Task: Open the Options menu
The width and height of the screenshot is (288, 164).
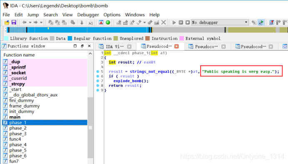Action: point(112,15)
